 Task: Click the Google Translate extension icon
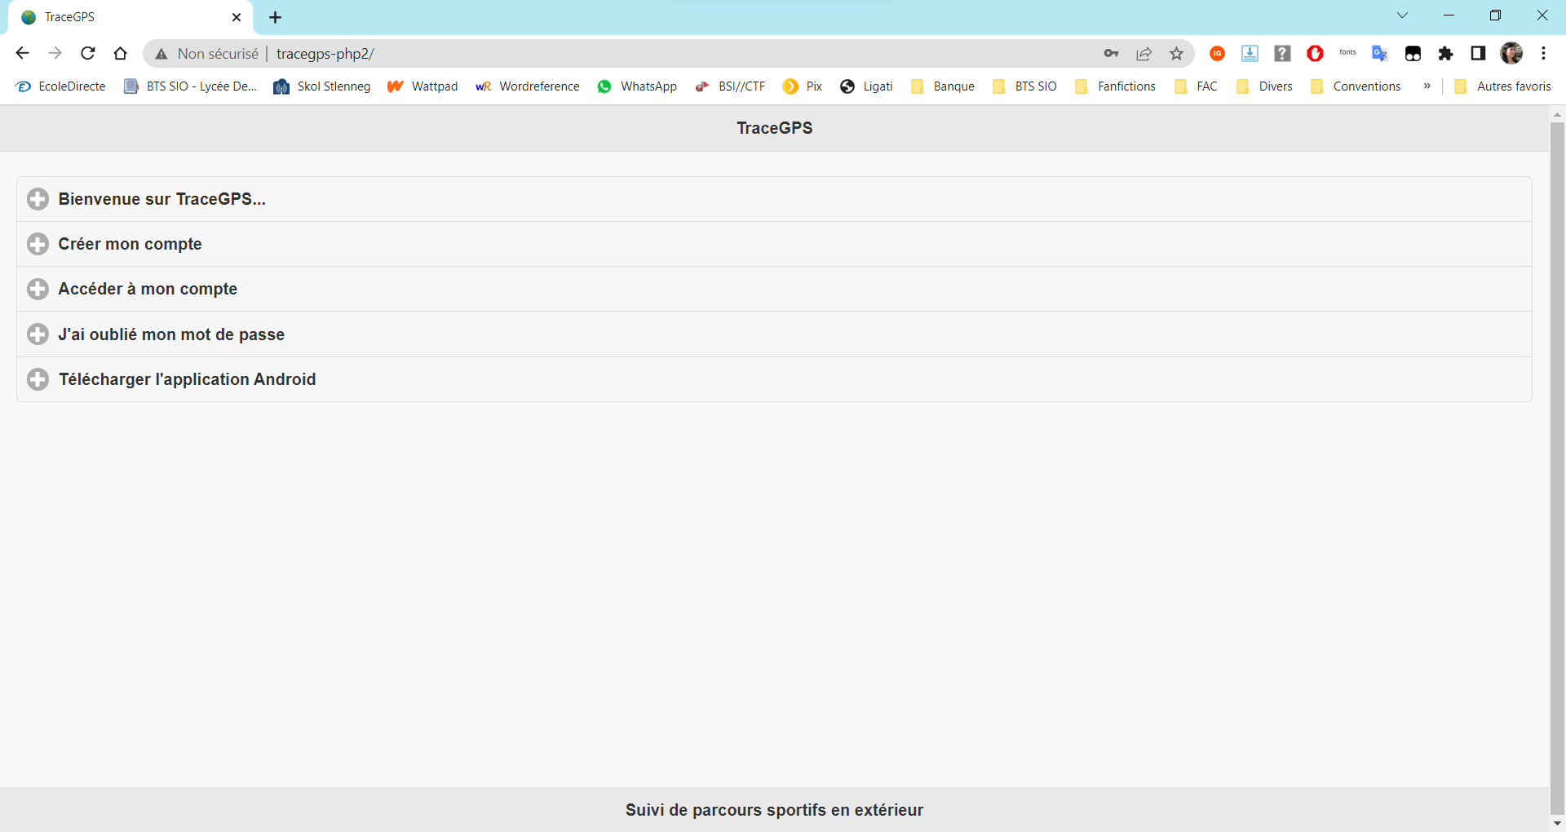1379,53
